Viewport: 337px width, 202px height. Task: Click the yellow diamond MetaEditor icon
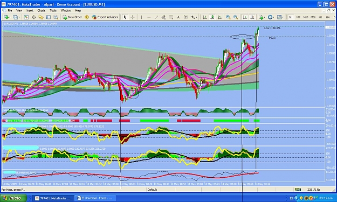(87, 17)
